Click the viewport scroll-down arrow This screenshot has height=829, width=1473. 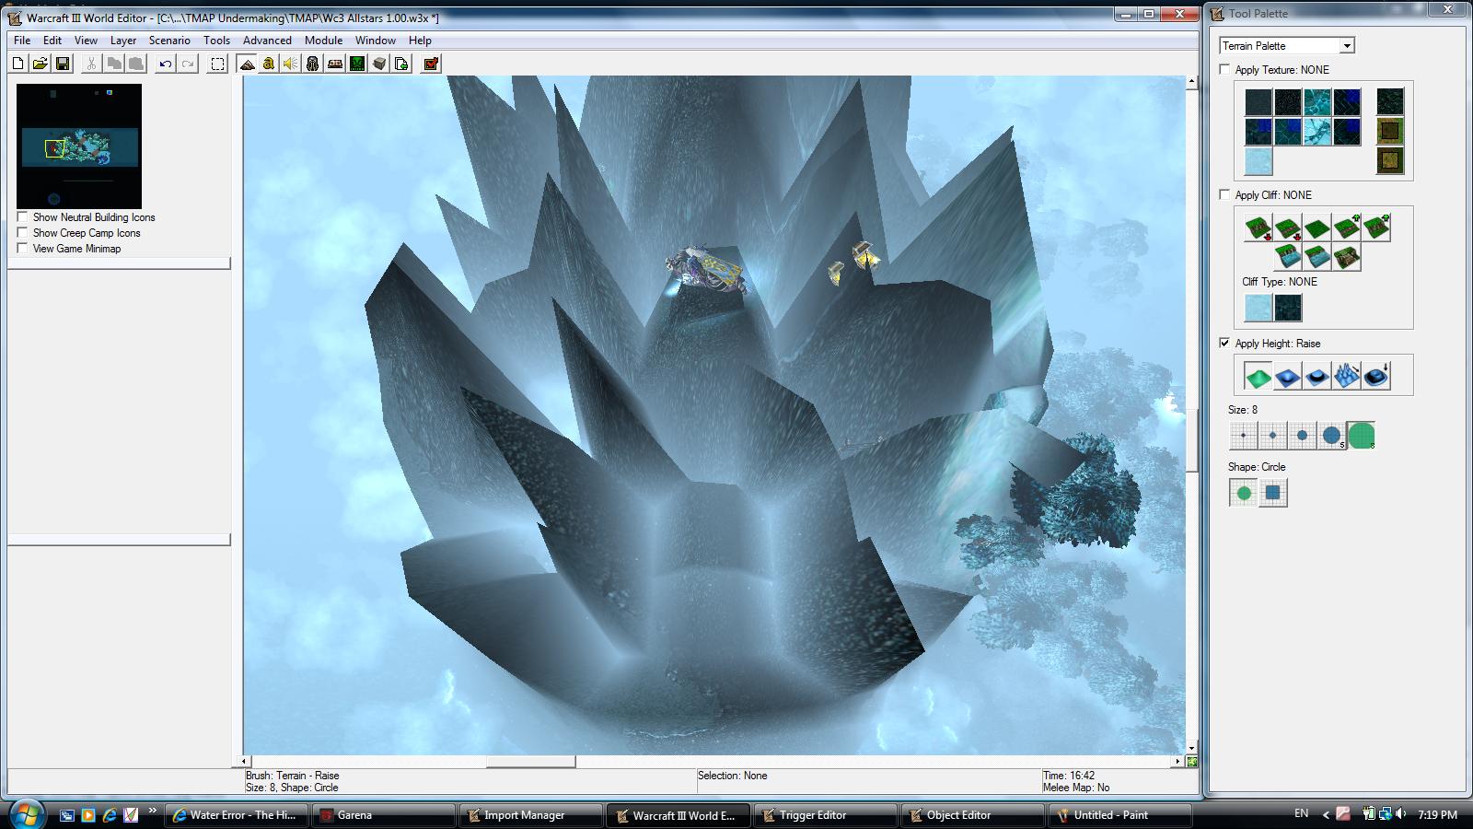click(1191, 749)
